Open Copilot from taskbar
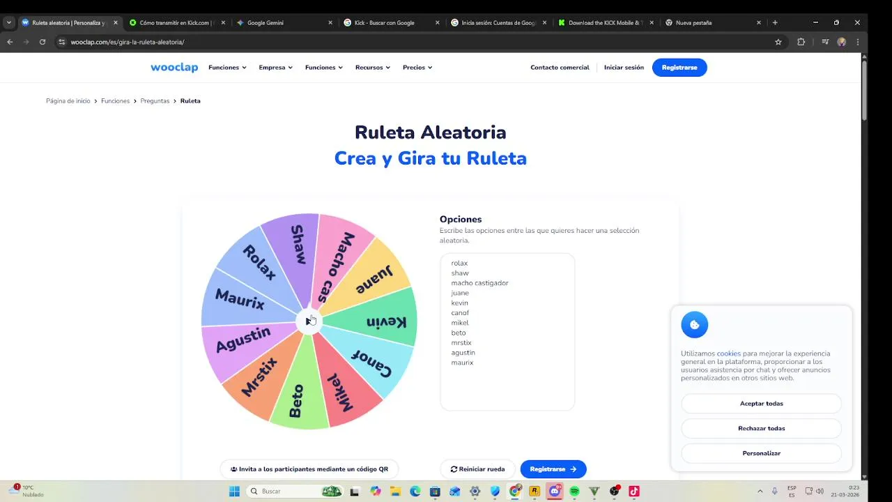Viewport: 892px width, 502px height. 376,491
